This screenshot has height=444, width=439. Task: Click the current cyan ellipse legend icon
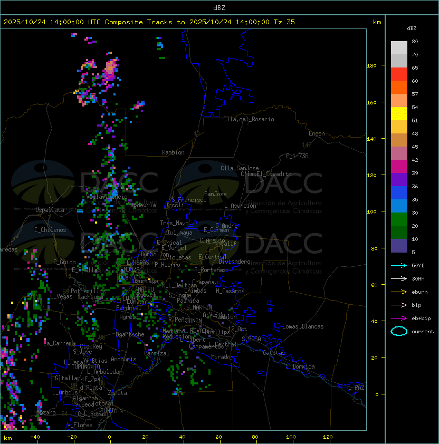point(399,331)
